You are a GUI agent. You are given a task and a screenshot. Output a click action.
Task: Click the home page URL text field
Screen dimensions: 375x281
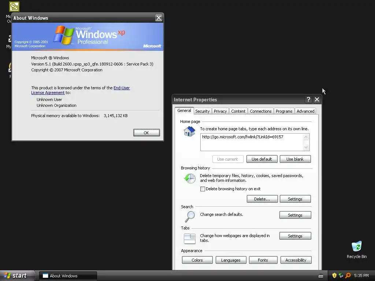(252, 142)
